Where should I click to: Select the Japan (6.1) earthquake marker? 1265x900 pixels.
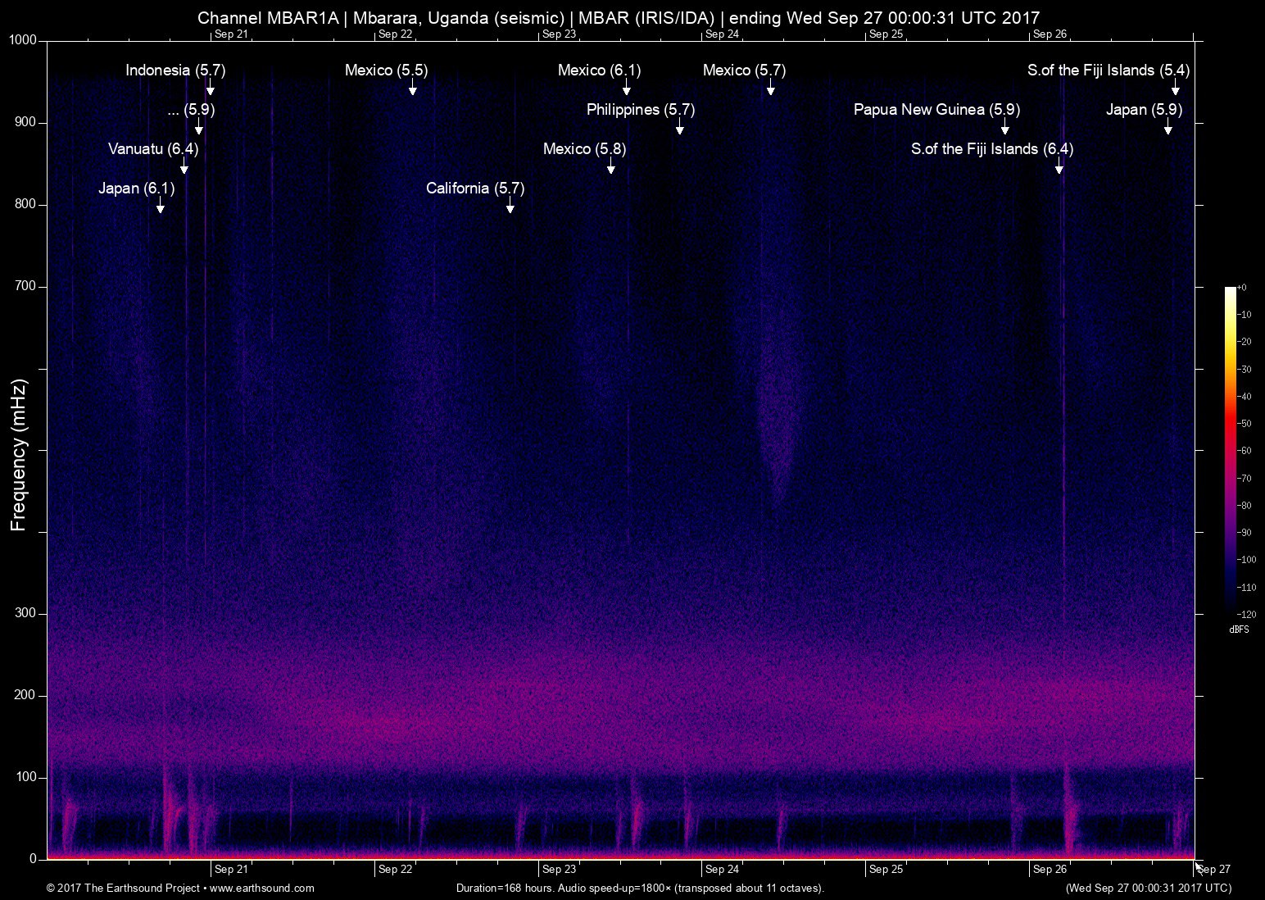pyautogui.click(x=137, y=188)
